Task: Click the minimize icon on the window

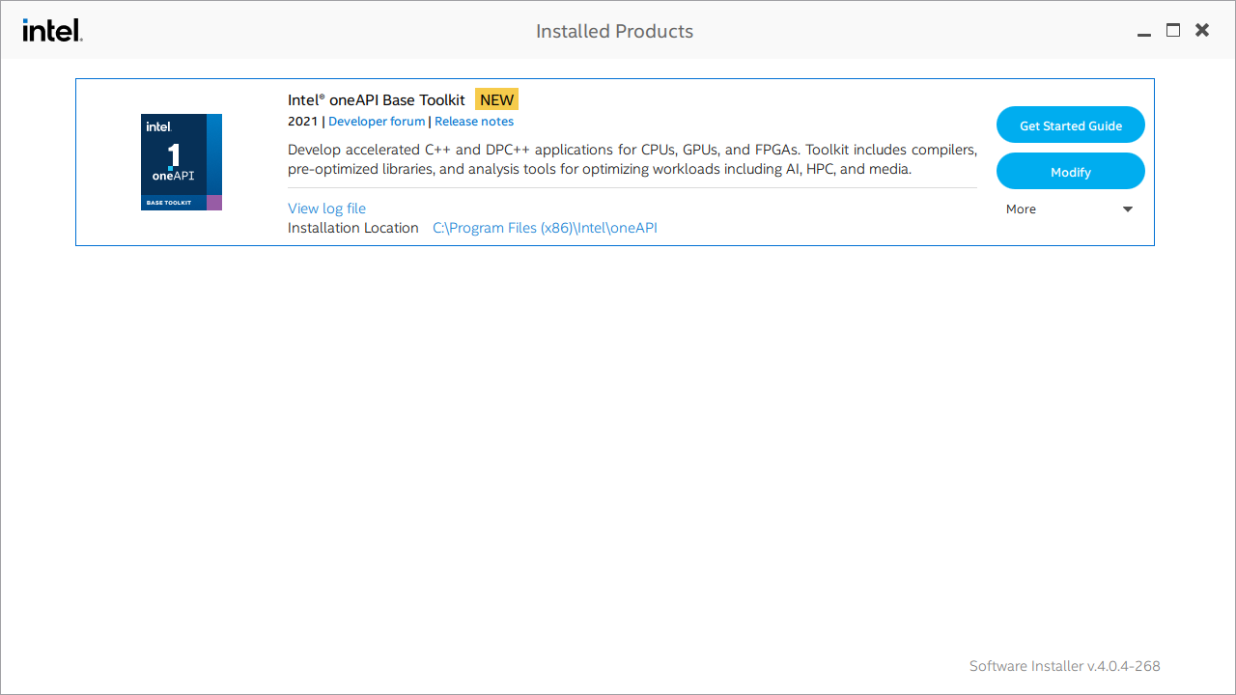Action: click(x=1143, y=32)
